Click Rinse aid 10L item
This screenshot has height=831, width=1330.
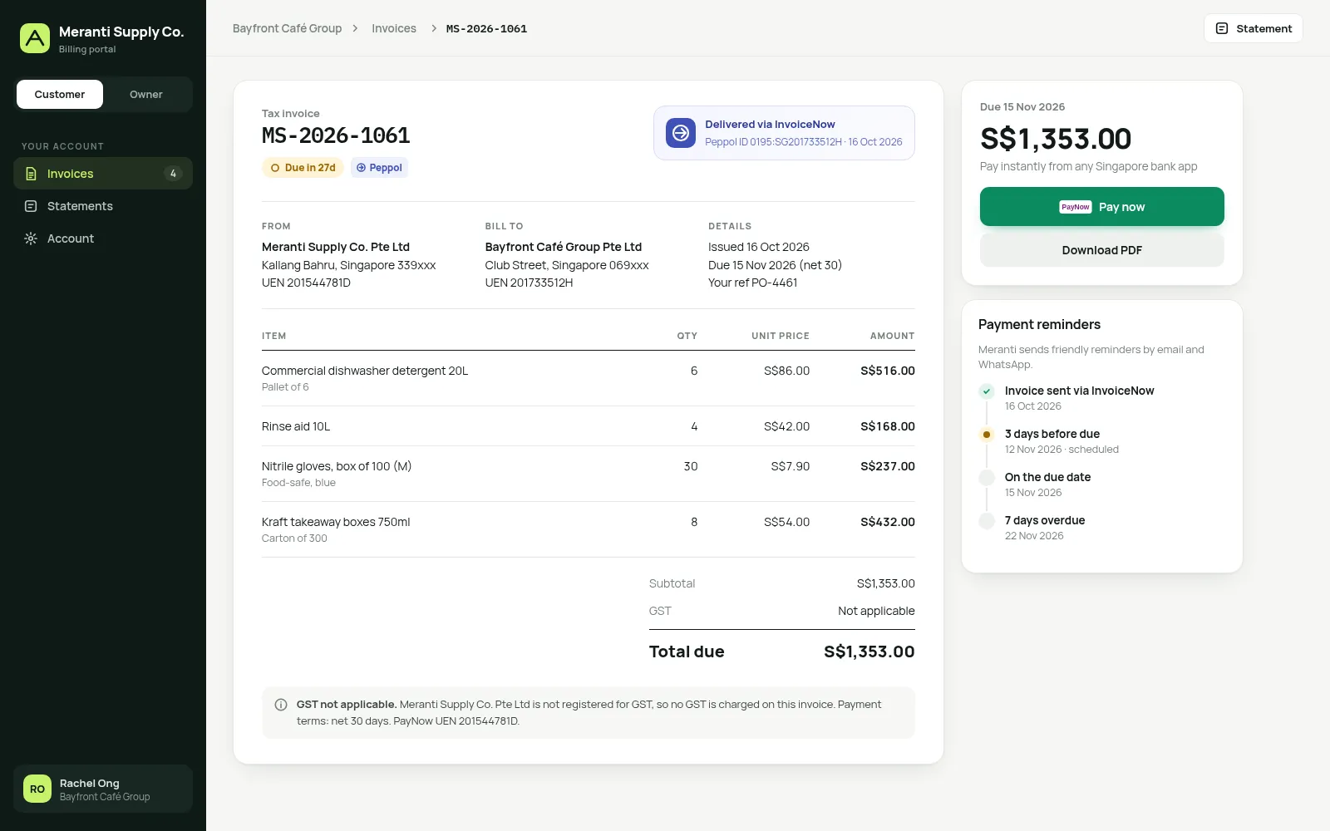[x=296, y=426]
